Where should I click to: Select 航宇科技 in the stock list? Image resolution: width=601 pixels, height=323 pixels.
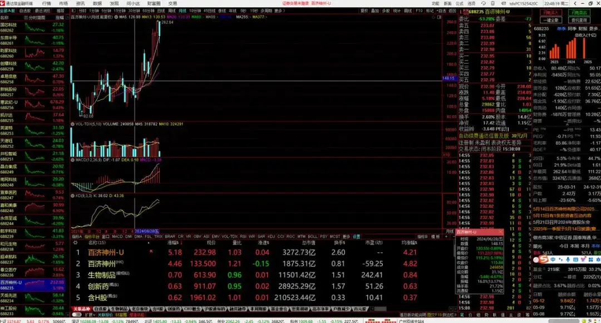(x=33, y=234)
